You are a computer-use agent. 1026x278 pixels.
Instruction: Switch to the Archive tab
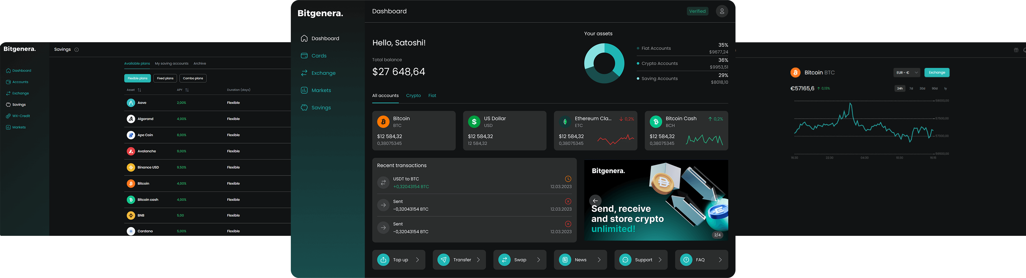[x=200, y=63]
